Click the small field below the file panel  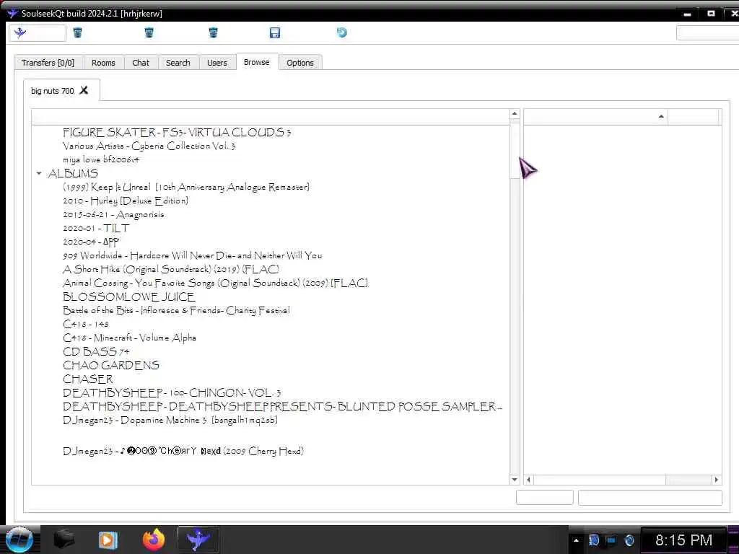(544, 497)
